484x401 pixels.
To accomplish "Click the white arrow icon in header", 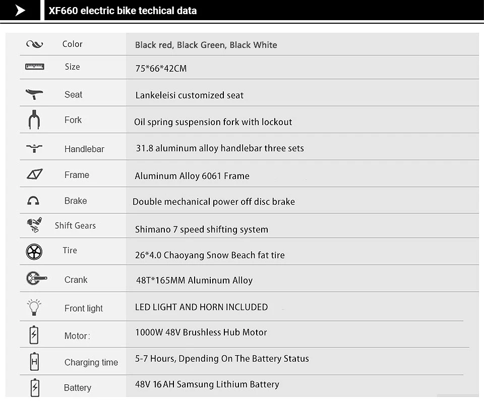I will tap(20, 10).
